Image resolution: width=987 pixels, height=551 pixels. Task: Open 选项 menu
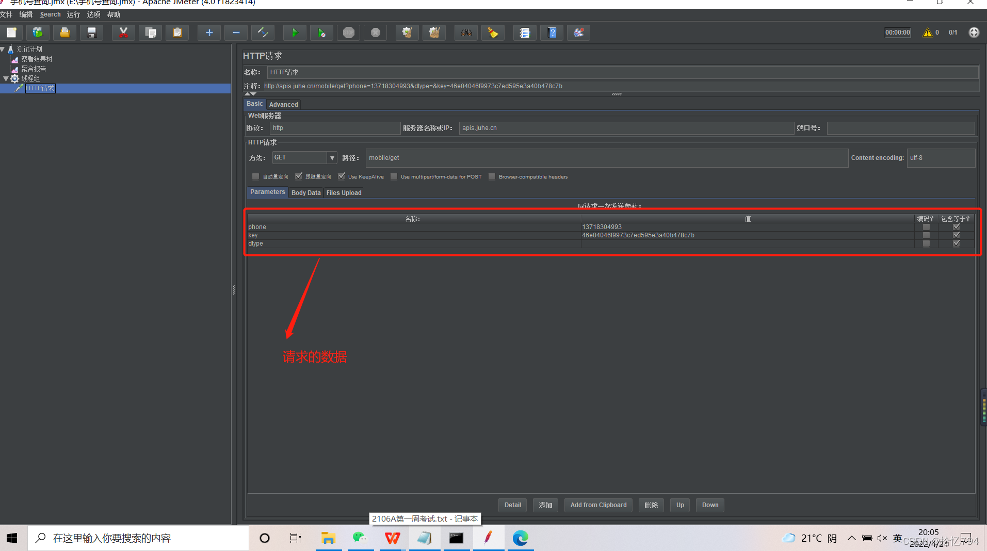coord(93,14)
